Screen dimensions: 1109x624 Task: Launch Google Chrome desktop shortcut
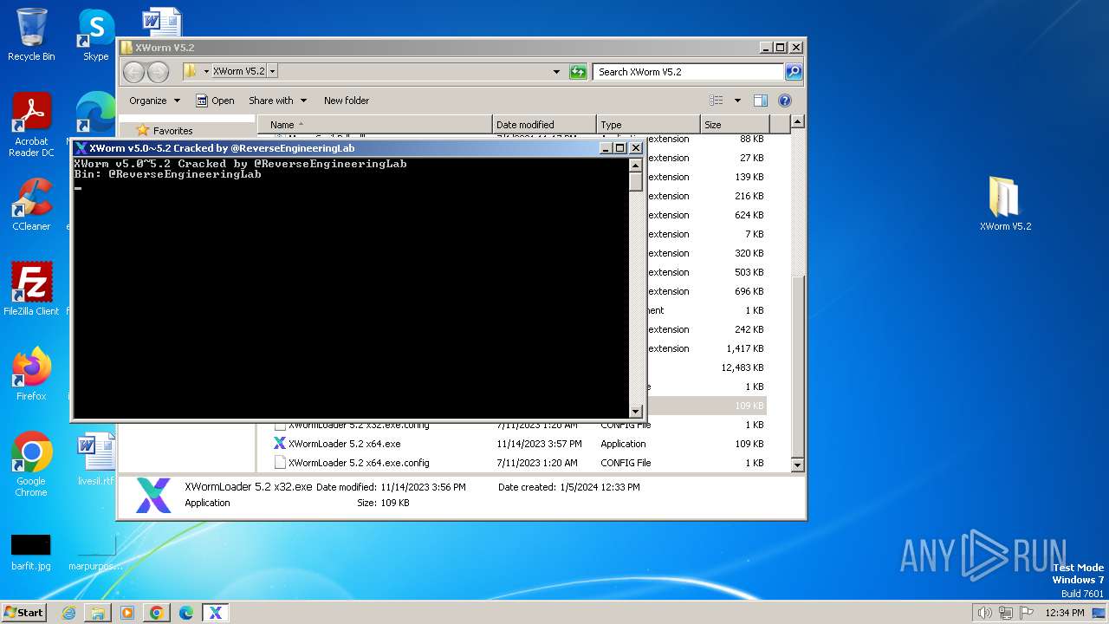click(x=31, y=465)
